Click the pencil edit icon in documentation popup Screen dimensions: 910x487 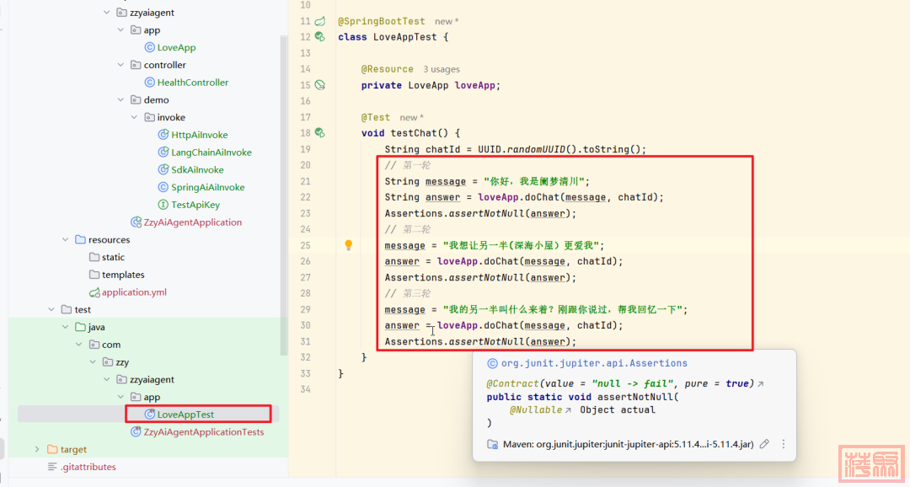(x=764, y=444)
